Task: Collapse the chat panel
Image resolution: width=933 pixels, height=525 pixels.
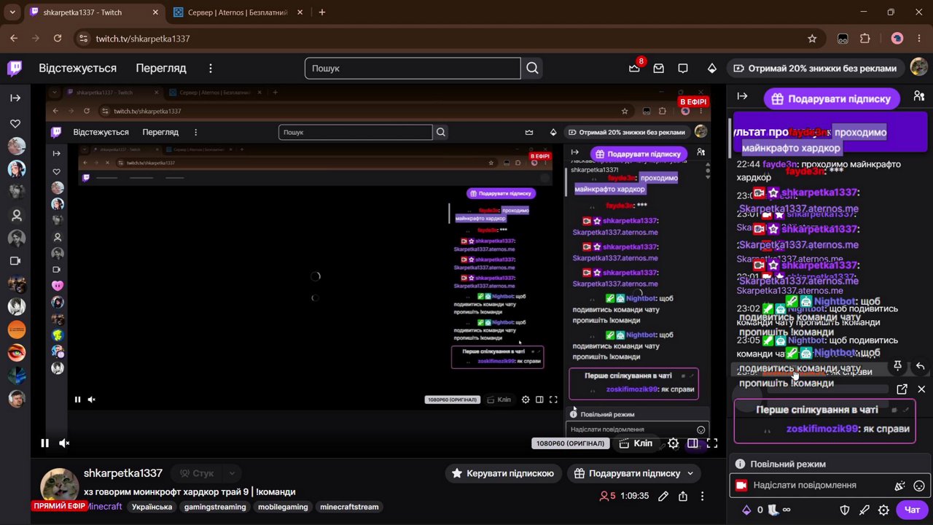Action: [742, 96]
